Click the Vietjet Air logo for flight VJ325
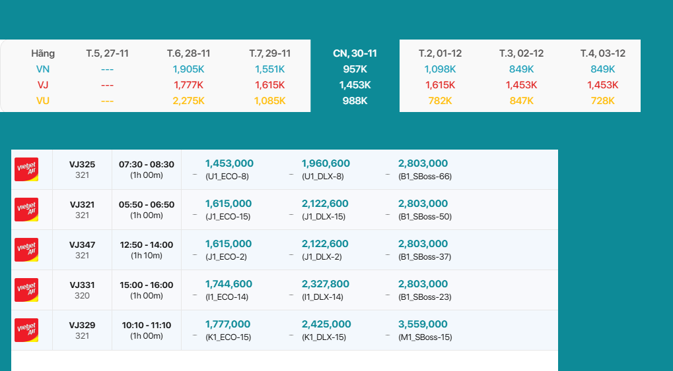673x371 pixels. (26, 169)
